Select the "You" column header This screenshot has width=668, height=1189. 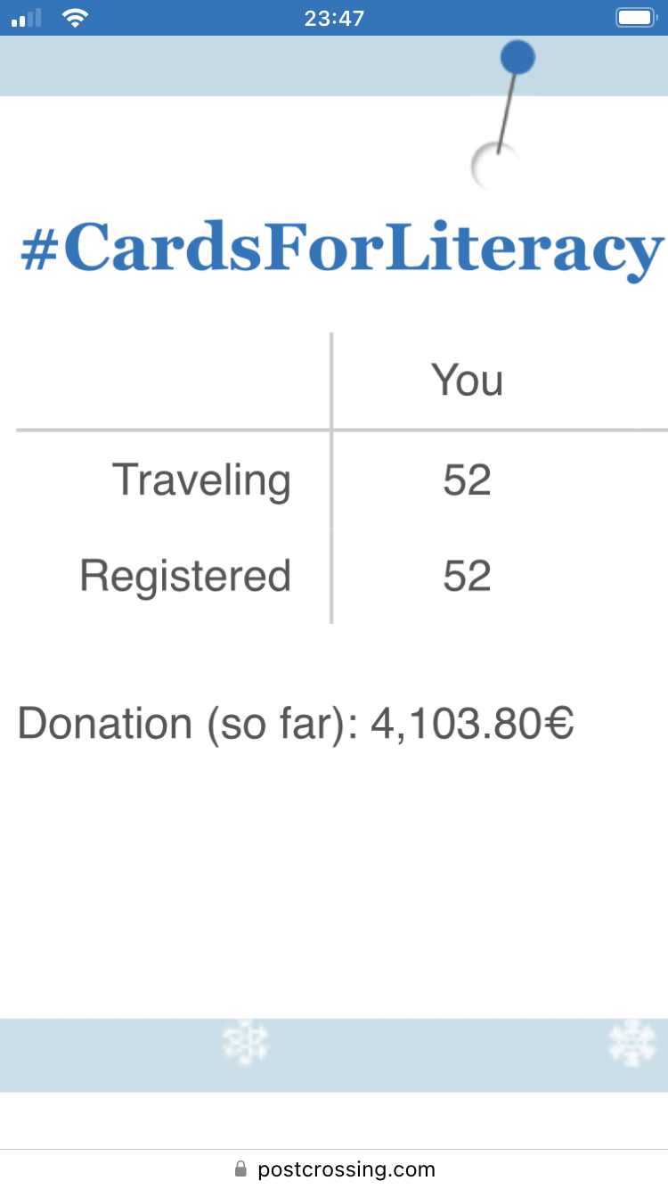pyautogui.click(x=468, y=381)
